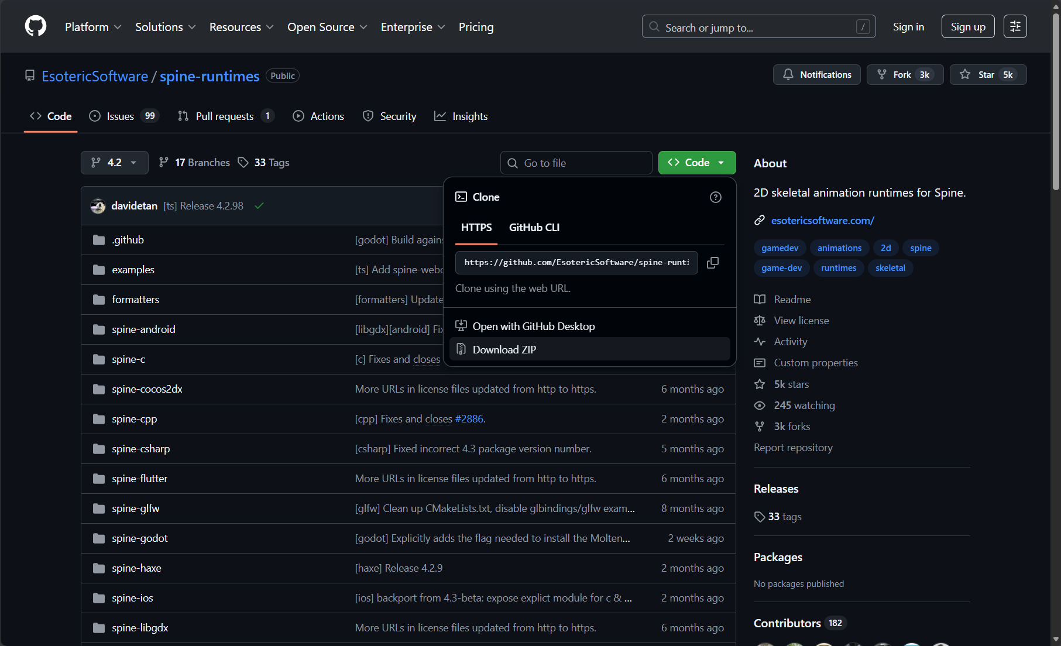Screen dimensions: 1061x646
Task: Click the eye icon beside 245 watching
Action: pos(760,406)
